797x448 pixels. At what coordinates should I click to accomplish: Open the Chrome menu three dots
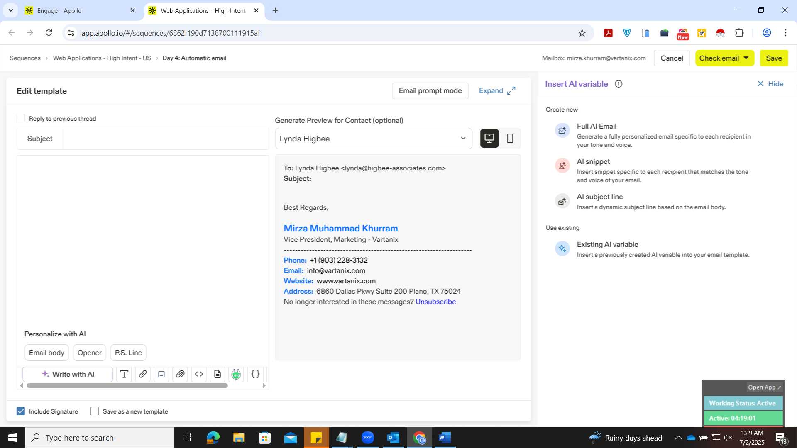[785, 33]
